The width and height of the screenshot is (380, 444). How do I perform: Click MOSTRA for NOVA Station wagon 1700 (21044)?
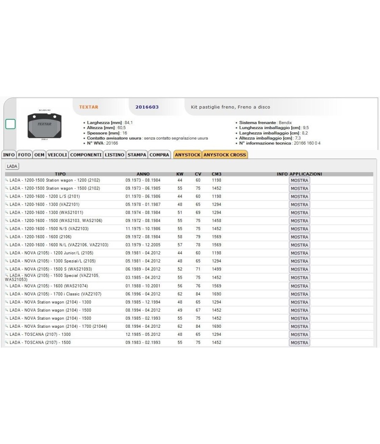[299, 326]
